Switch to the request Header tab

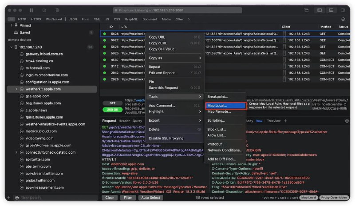(124, 121)
